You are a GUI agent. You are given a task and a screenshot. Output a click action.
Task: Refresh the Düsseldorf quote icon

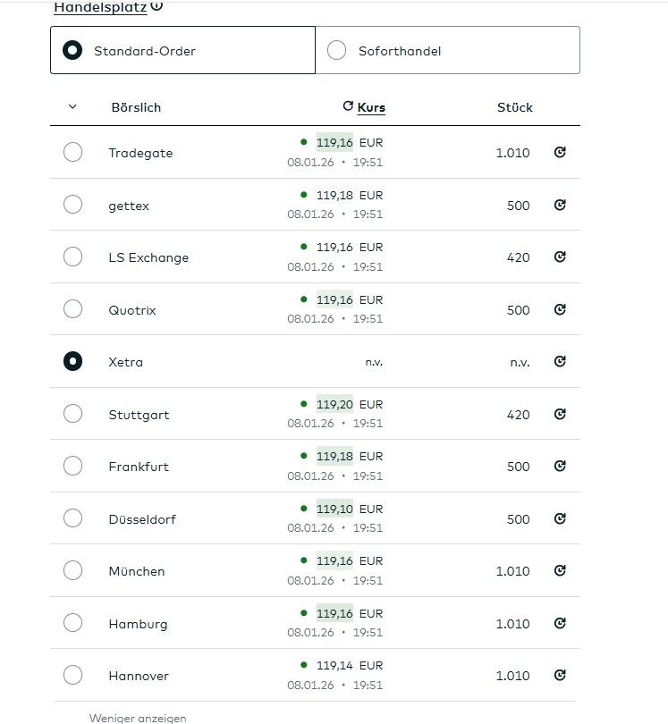tap(560, 518)
